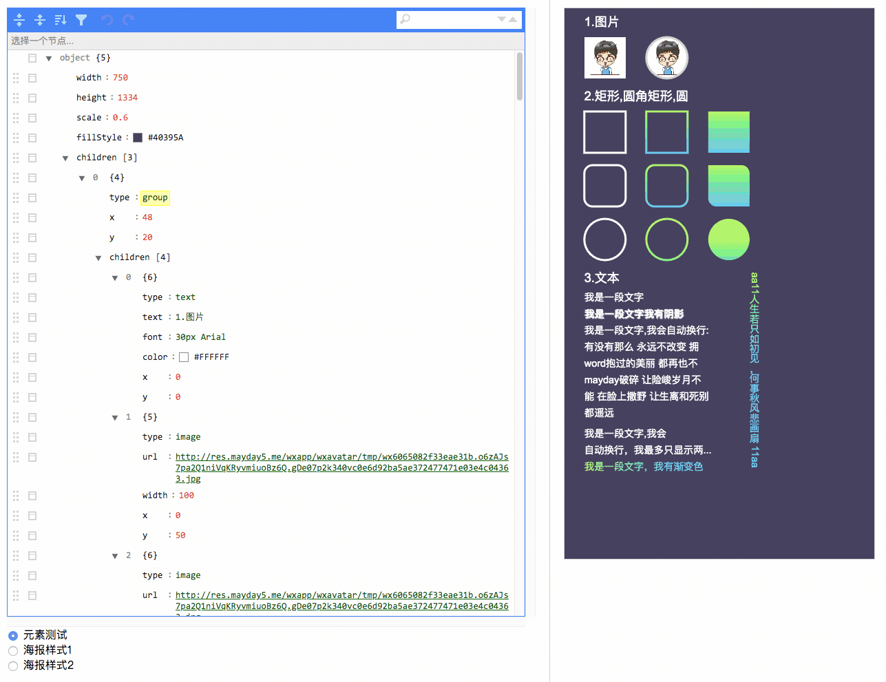The height and width of the screenshot is (682, 886).
Task: Open context menu button for width 750 row
Action: (x=32, y=78)
